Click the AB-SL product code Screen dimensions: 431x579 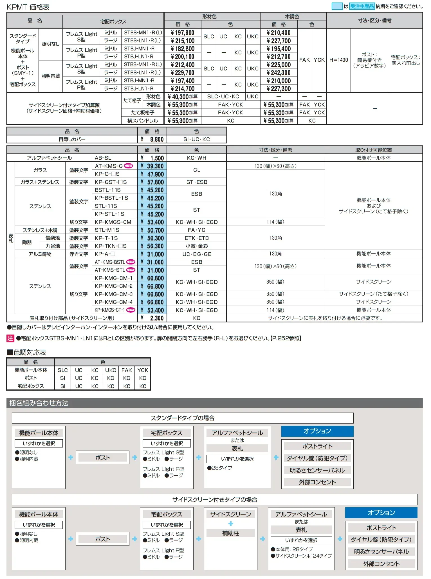103,158
